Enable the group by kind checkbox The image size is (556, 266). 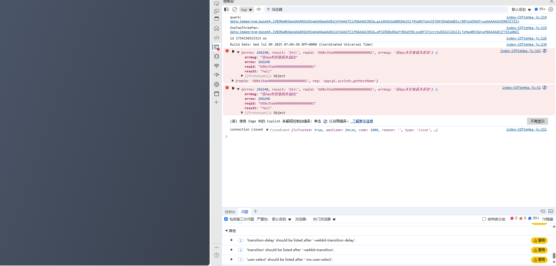[484, 219]
